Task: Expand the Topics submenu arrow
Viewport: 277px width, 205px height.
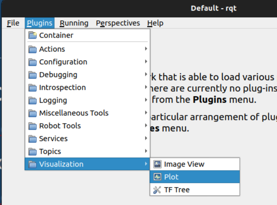Action: pos(146,151)
